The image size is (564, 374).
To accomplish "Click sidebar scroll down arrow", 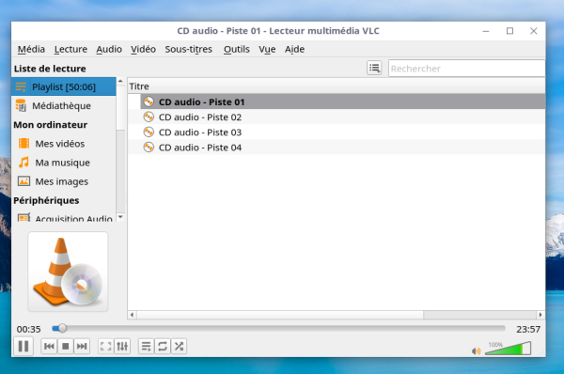I will pos(120,217).
